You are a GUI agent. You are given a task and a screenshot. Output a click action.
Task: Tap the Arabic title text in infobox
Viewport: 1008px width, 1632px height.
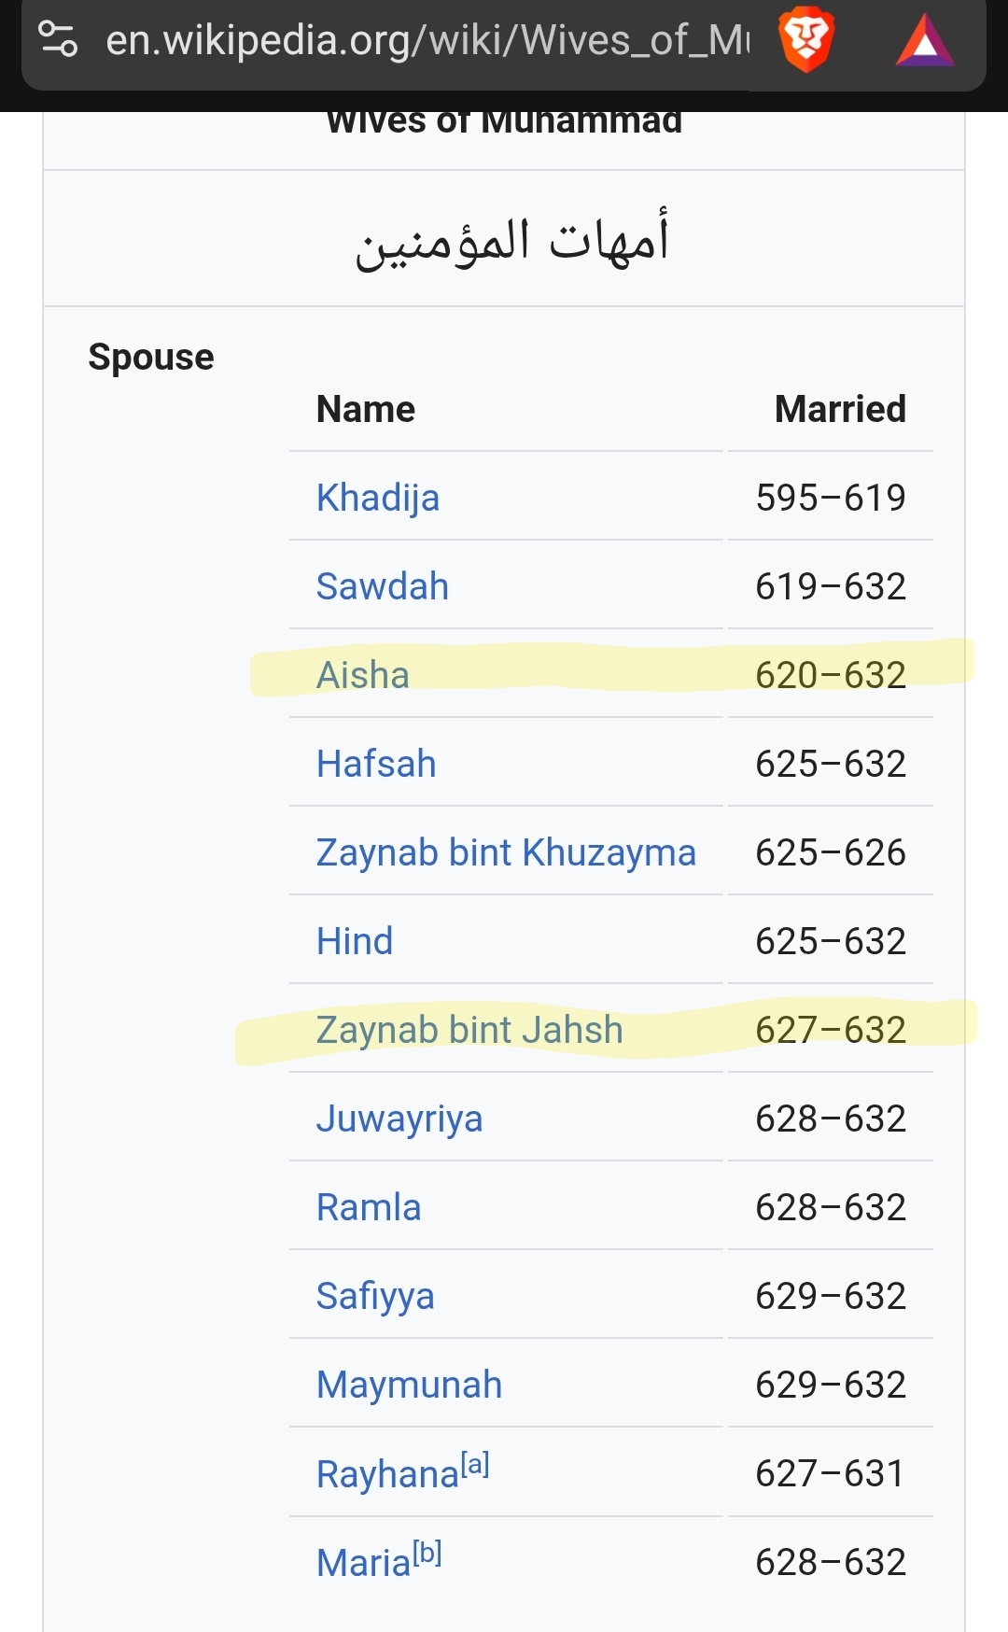pyautogui.click(x=511, y=240)
